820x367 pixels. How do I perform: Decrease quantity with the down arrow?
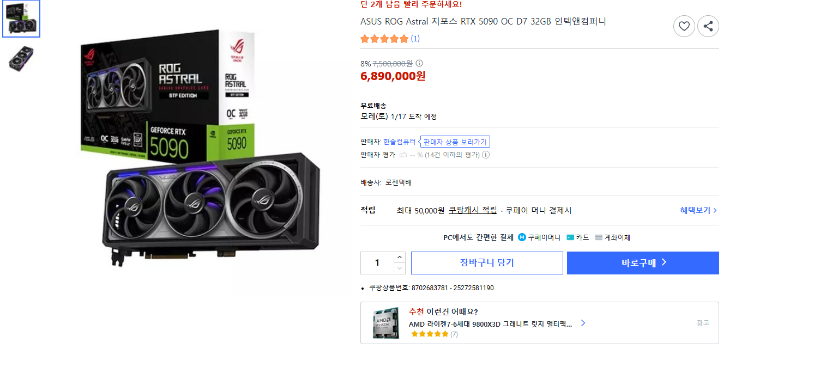[x=400, y=267]
